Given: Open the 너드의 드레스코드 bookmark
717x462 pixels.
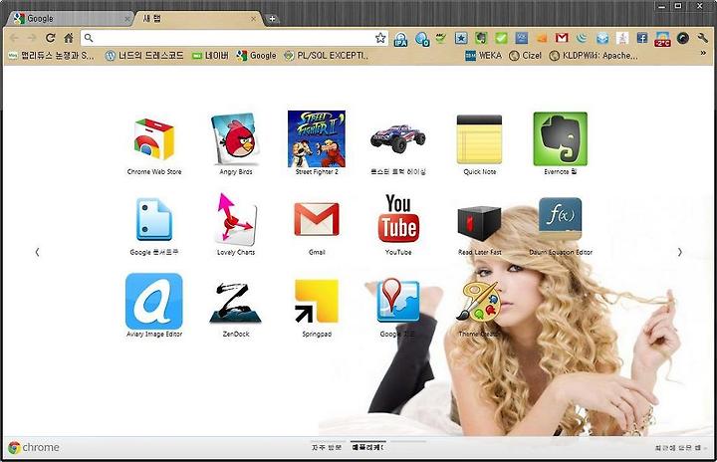Looking at the screenshot, I should pos(144,56).
